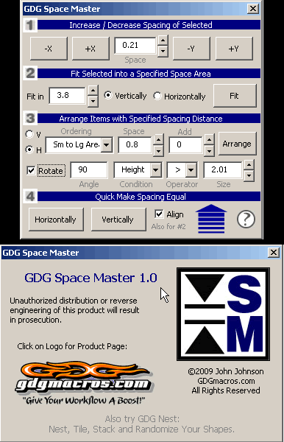The image size is (284, 442).
Task: Click the SM Space Master logo
Action: [223, 314]
